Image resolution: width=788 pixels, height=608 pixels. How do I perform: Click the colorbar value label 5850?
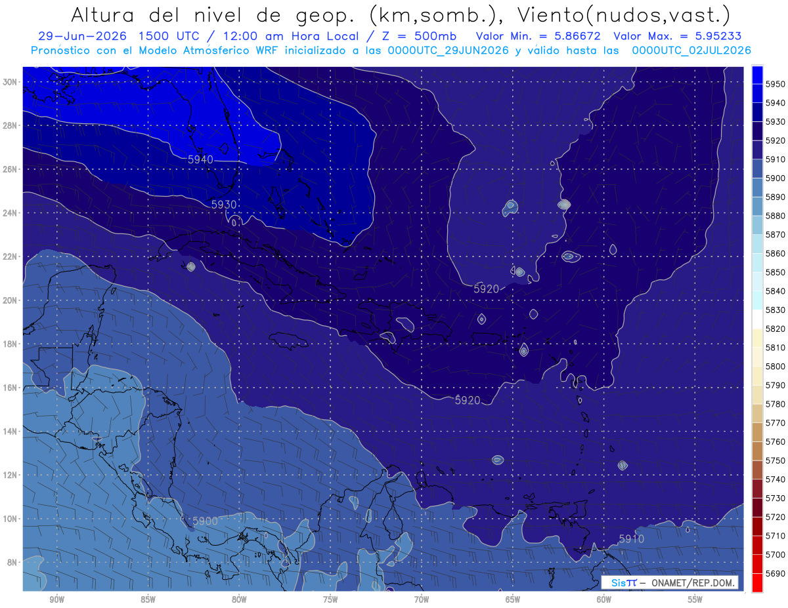click(775, 272)
